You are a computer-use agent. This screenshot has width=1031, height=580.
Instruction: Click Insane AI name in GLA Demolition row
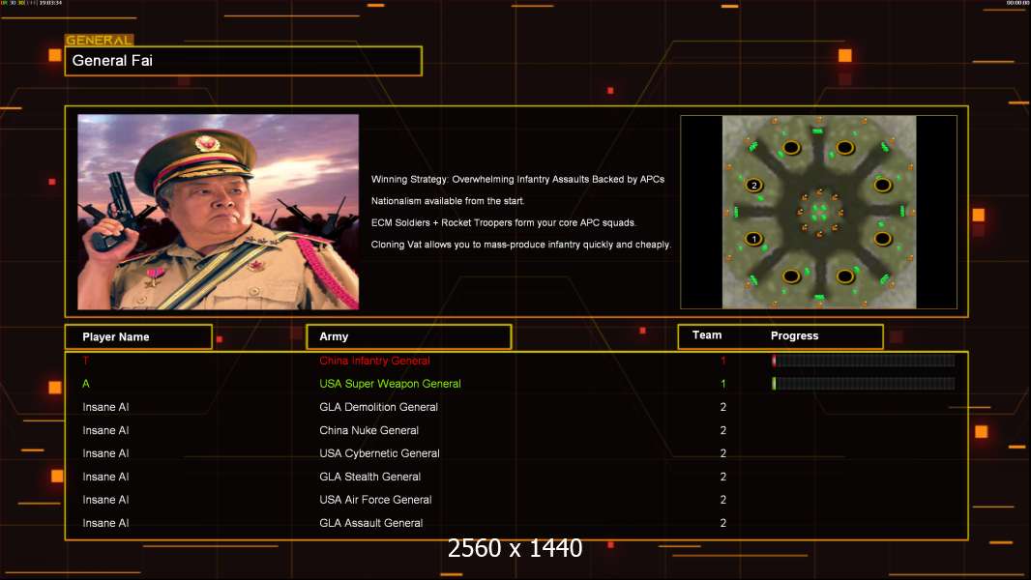pos(105,407)
